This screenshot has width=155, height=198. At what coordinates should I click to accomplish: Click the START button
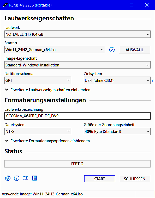click(x=100, y=179)
